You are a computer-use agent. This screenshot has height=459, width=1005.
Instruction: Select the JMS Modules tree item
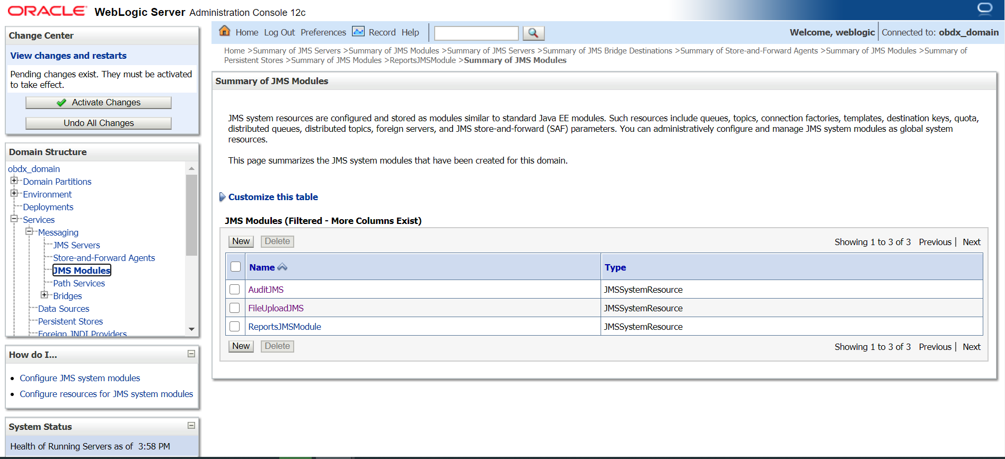pos(82,271)
